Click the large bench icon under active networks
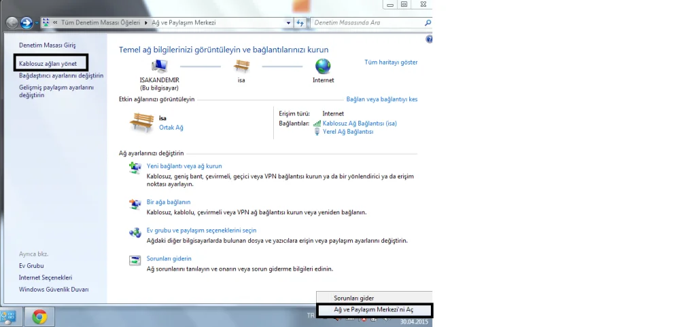696x327 pixels. (141, 123)
